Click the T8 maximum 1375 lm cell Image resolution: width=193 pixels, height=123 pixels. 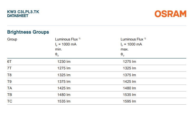[130, 75]
